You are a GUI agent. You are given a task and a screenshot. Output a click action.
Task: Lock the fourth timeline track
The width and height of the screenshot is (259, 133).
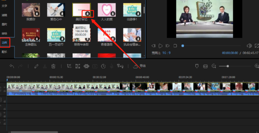pos(5,116)
